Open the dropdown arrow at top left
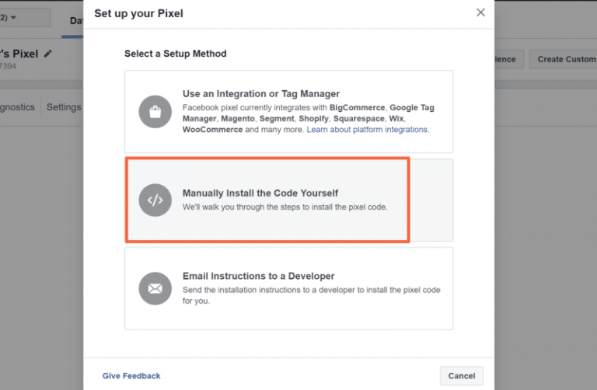 (13, 18)
